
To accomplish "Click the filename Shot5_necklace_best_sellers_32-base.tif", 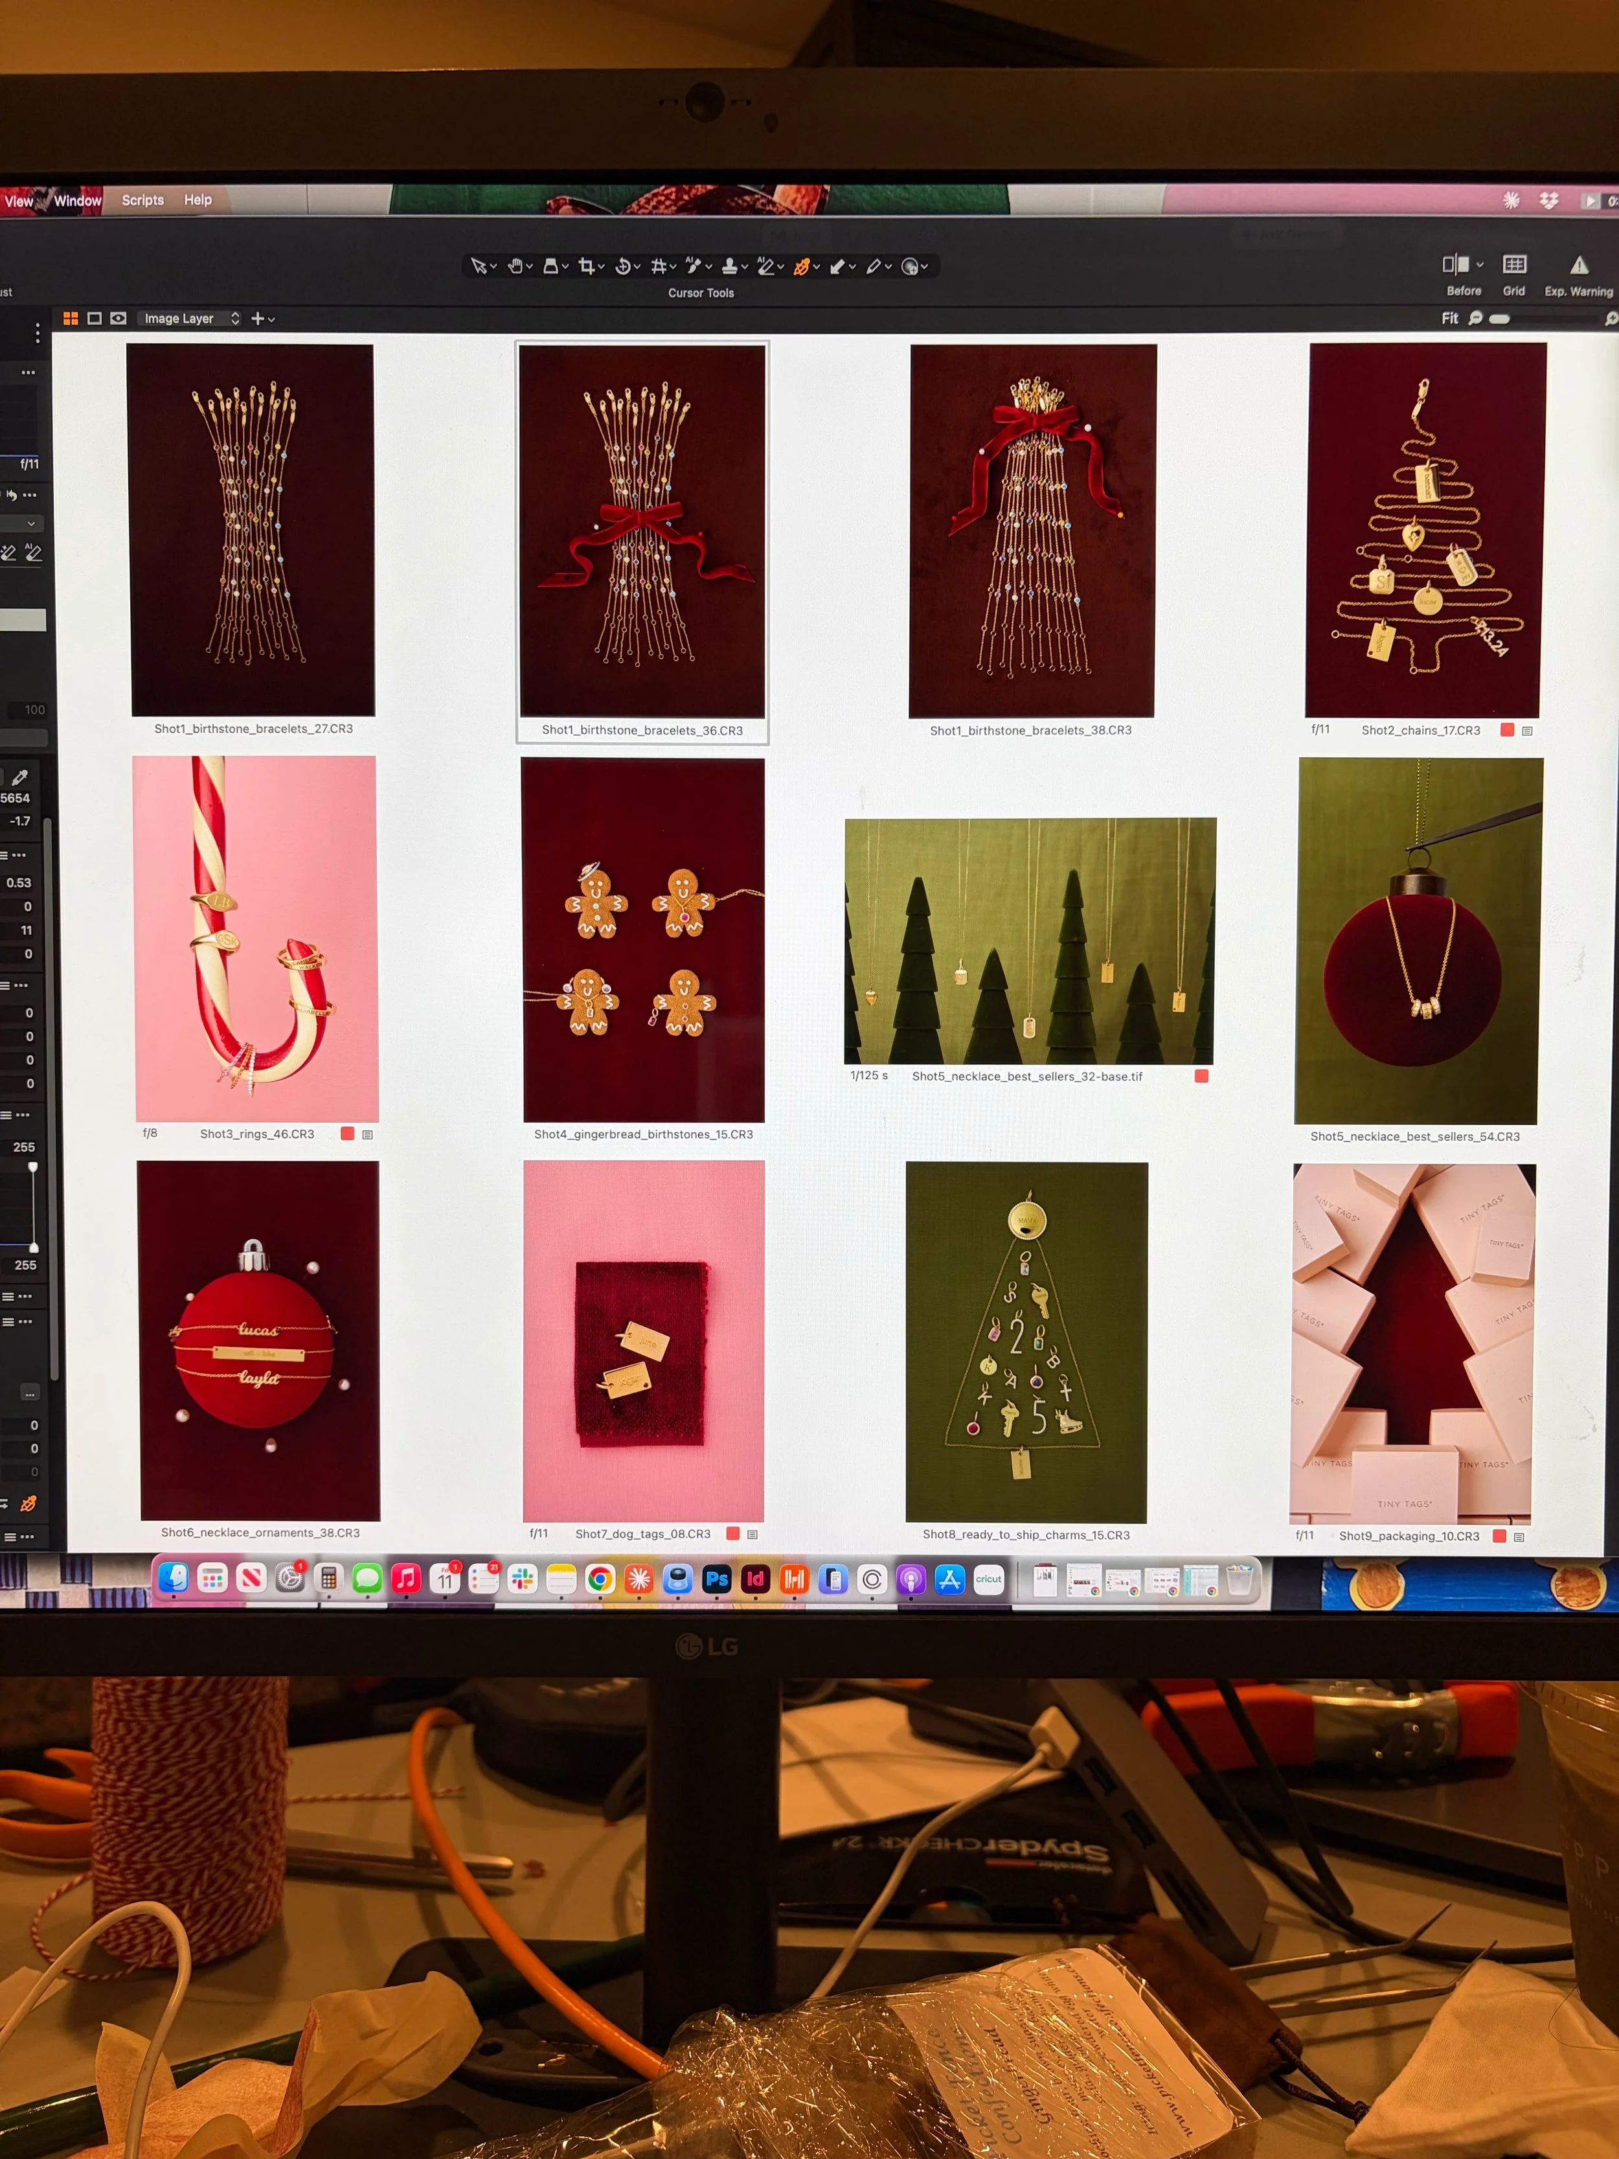I will 1026,1077.
